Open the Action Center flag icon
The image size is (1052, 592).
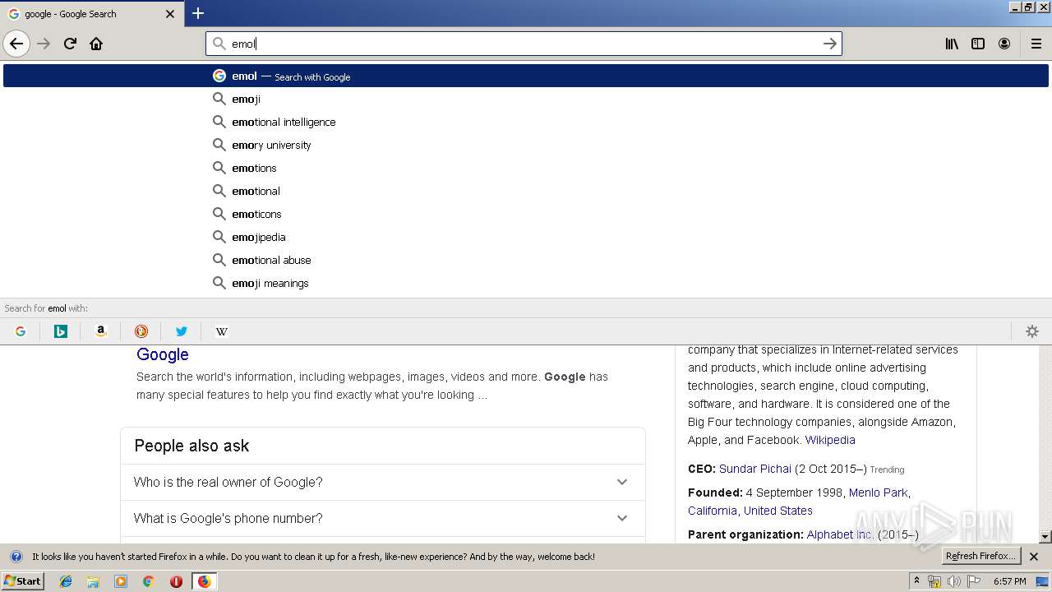pyautogui.click(x=975, y=581)
